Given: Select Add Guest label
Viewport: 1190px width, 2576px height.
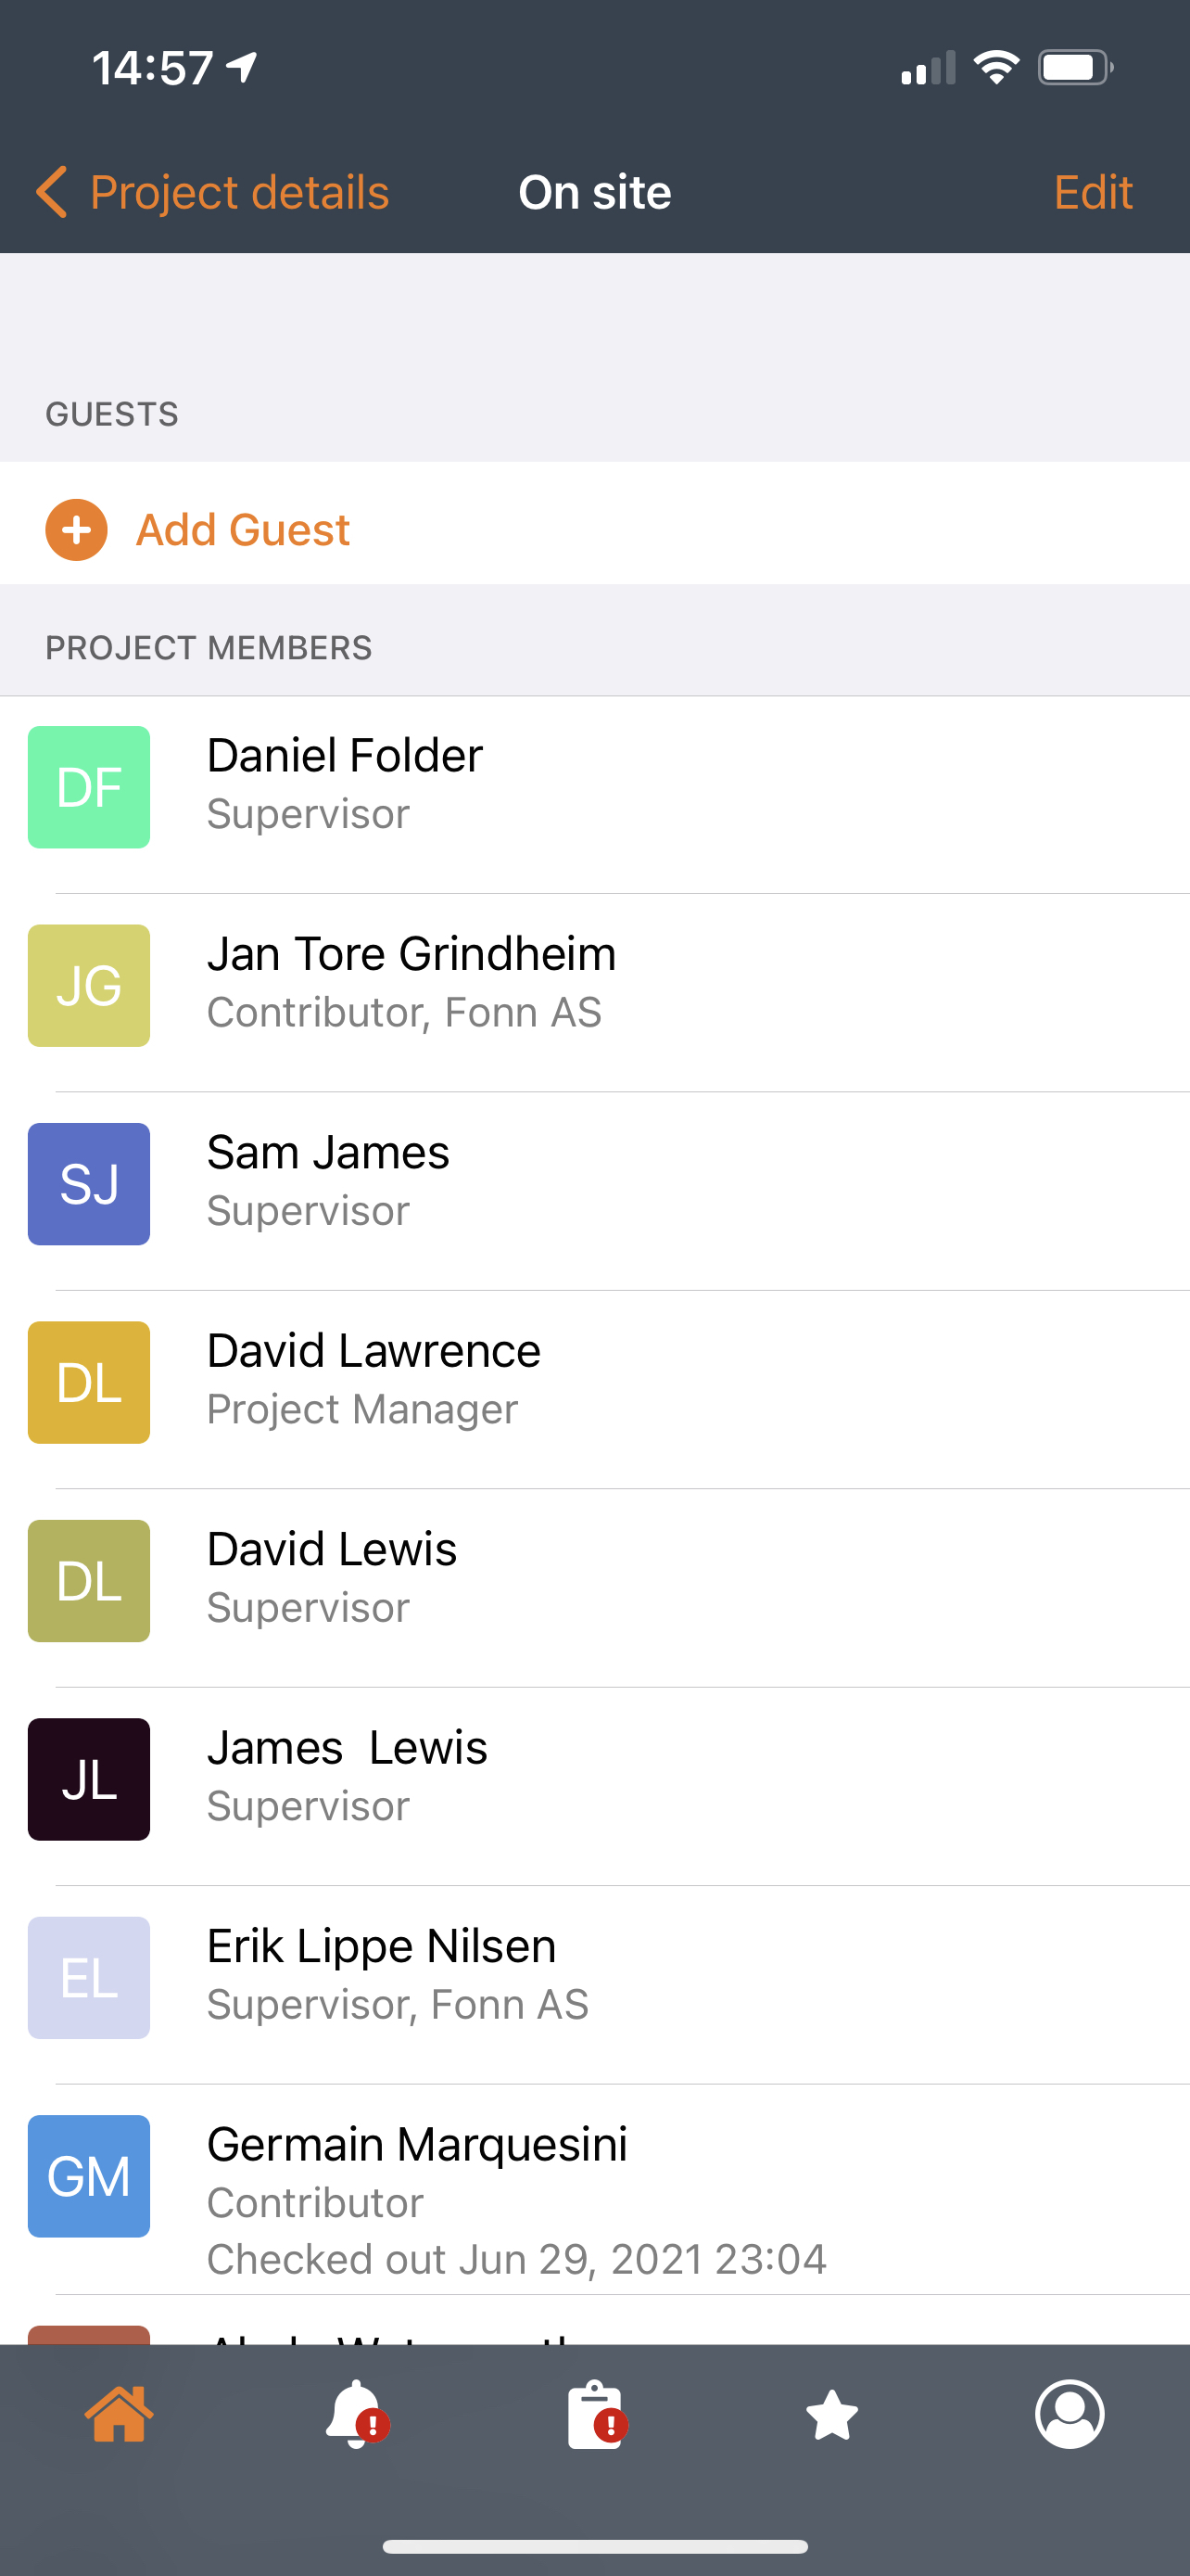Looking at the screenshot, I should pos(243,530).
